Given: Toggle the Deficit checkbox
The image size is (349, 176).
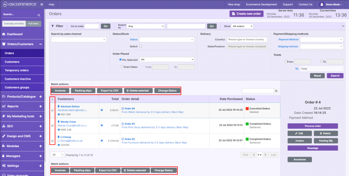Looking at the screenshot, I should 140,46.
